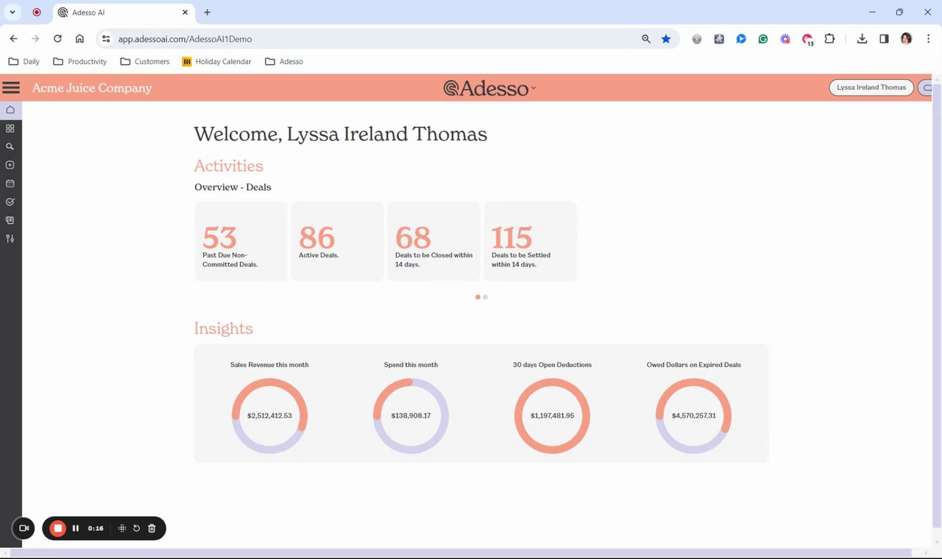942x559 pixels.
Task: Open the calendar icon in the sidebar
Action: pos(10,184)
